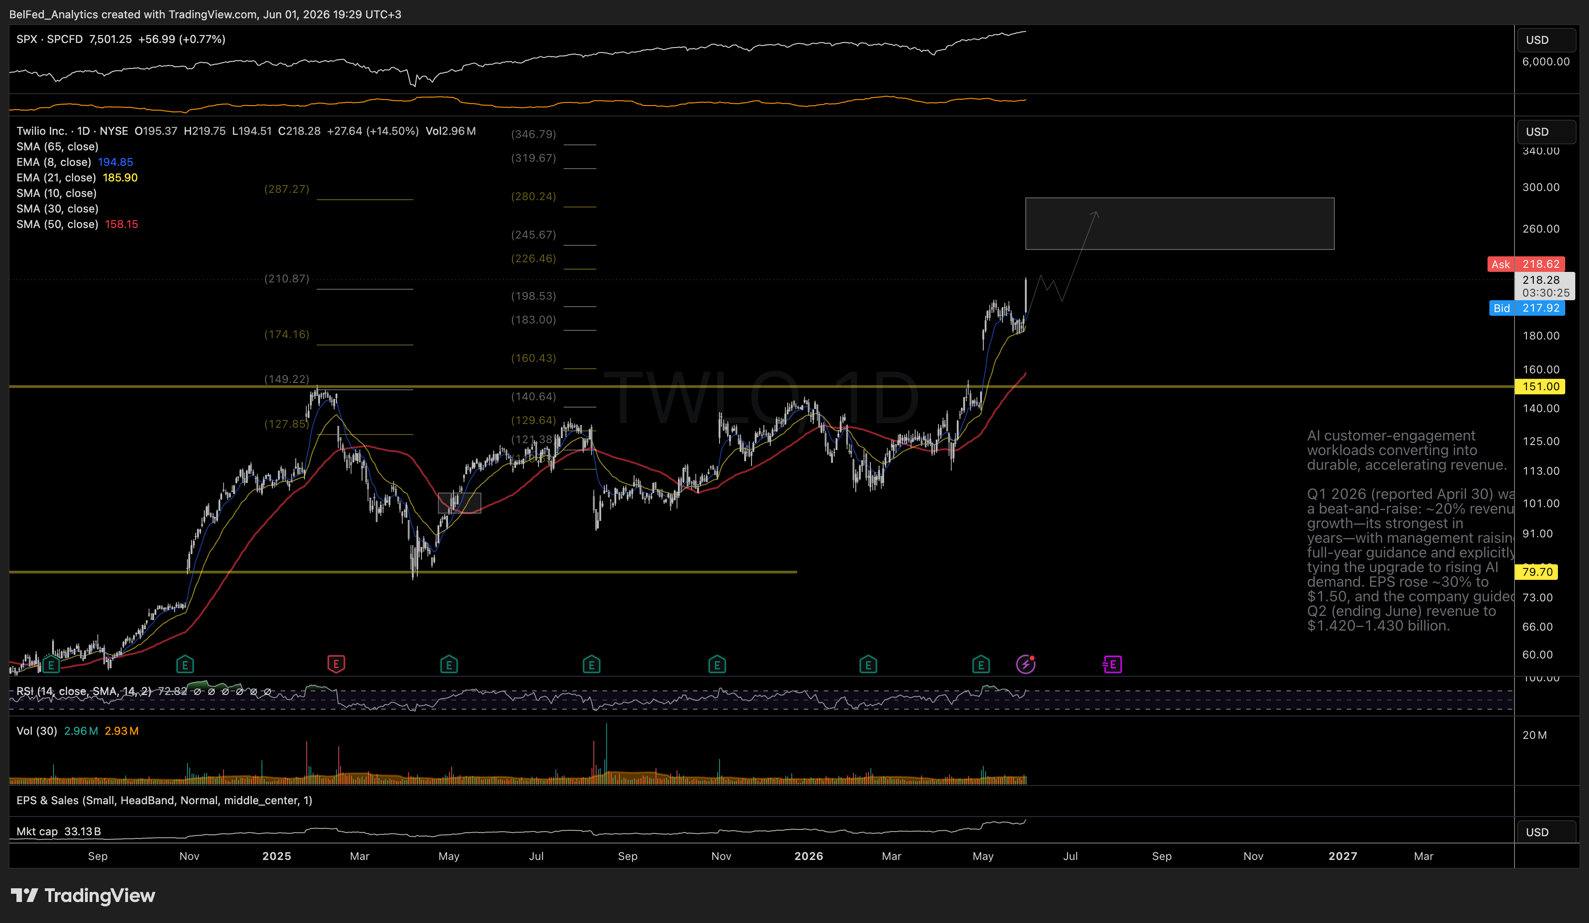The height and width of the screenshot is (923, 1589).
Task: Open the earnings marker near November 2024
Action: pyautogui.click(x=185, y=664)
